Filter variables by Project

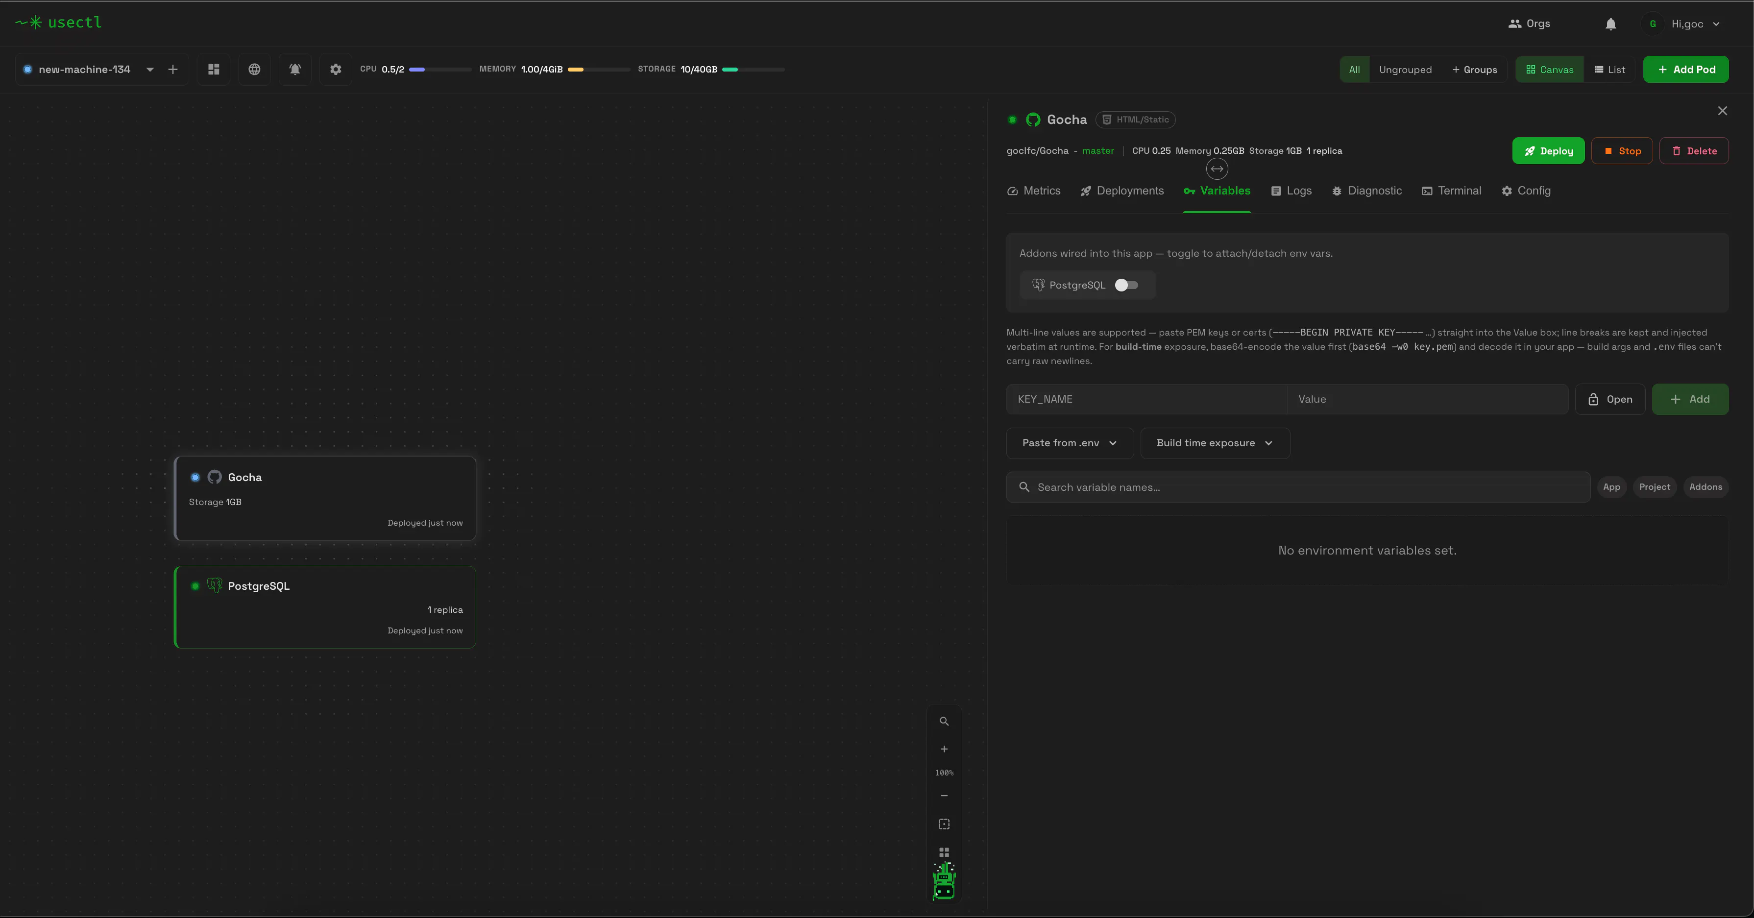pos(1655,487)
